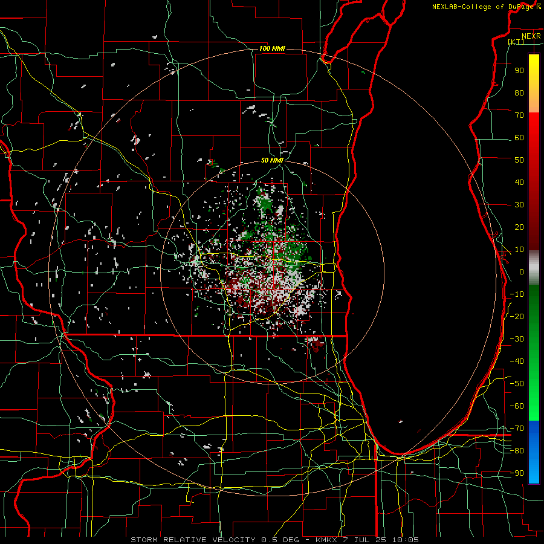Click the positive 20 scale label
544x544 pixels.
519,227
